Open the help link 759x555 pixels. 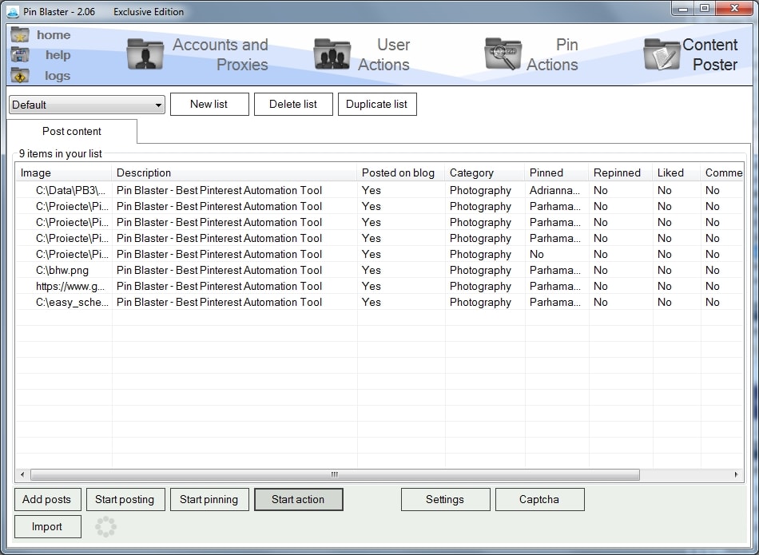point(58,55)
